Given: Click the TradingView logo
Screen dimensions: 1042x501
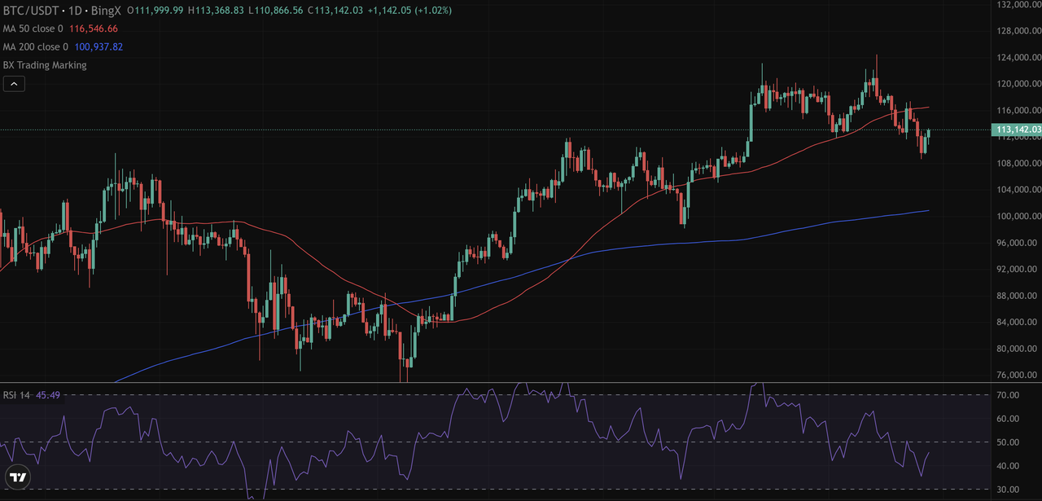Looking at the screenshot, I should tap(18, 477).
